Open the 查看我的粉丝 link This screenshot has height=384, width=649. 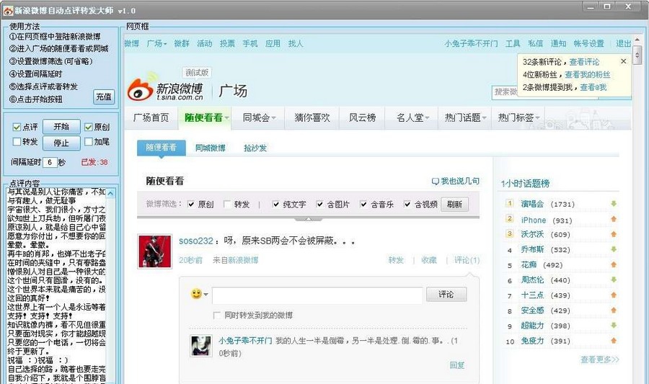(587, 74)
